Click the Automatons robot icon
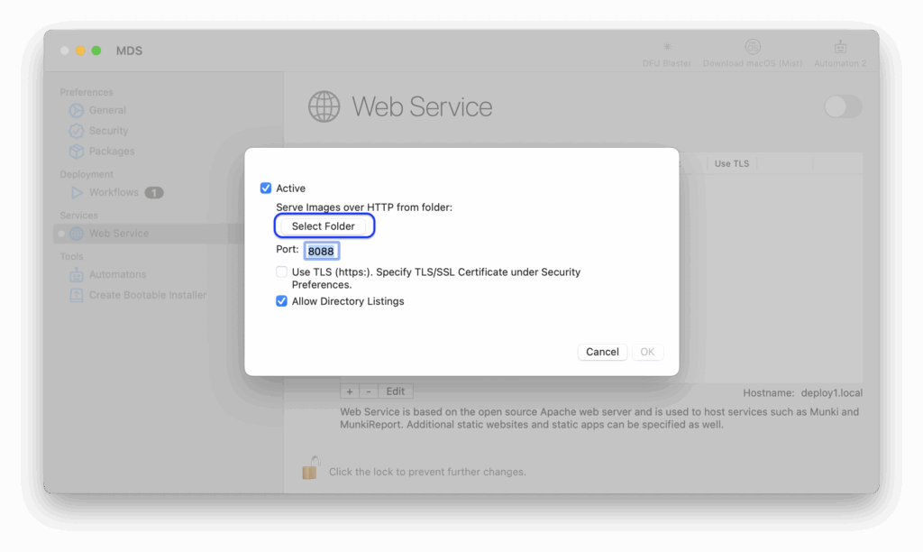 pyautogui.click(x=77, y=274)
